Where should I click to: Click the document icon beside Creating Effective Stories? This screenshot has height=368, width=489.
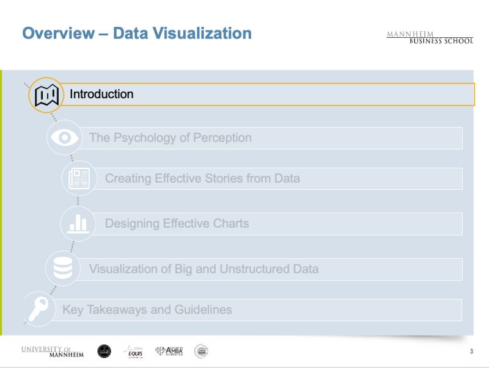tap(78, 178)
